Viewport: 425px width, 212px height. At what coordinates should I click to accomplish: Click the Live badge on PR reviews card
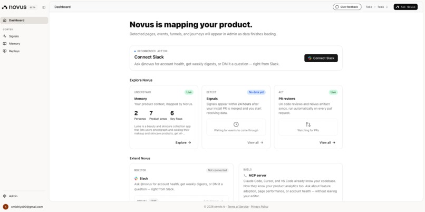pyautogui.click(x=333, y=92)
